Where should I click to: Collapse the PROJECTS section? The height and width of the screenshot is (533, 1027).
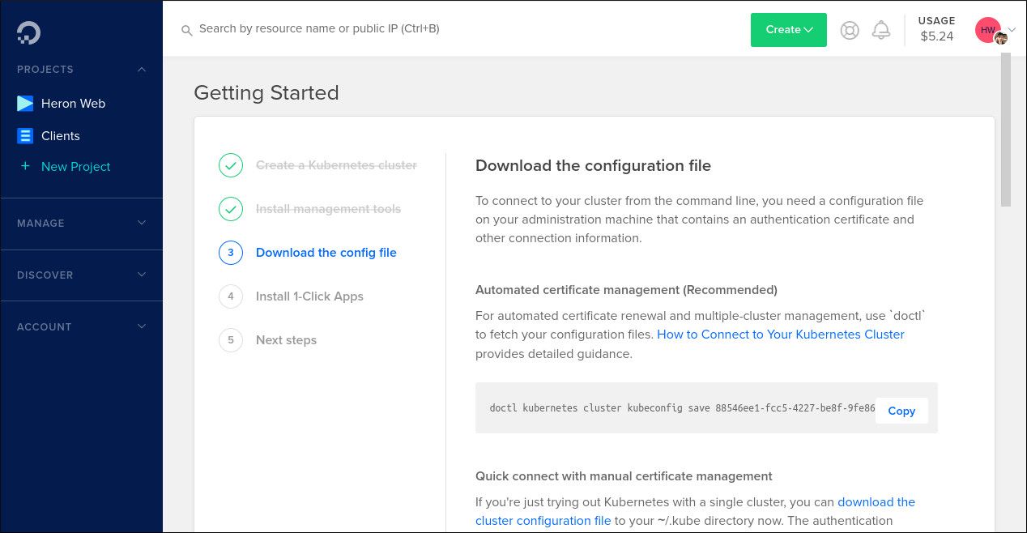pyautogui.click(x=142, y=70)
